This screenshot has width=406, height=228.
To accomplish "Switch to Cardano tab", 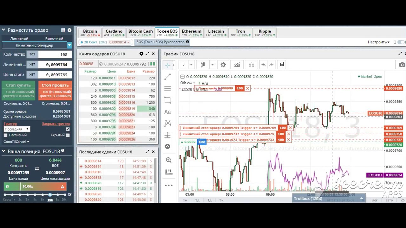I will click(114, 33).
